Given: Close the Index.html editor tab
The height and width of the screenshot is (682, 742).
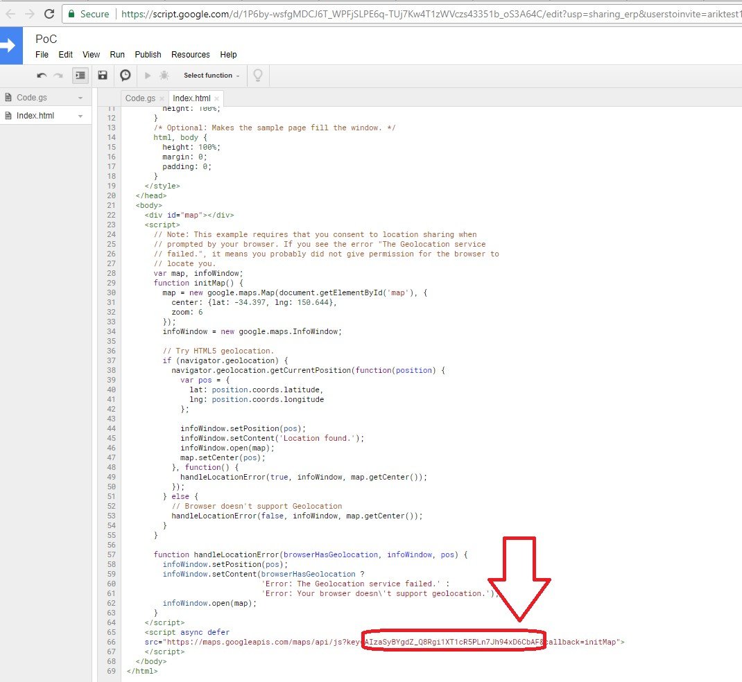Looking at the screenshot, I should pyautogui.click(x=217, y=98).
